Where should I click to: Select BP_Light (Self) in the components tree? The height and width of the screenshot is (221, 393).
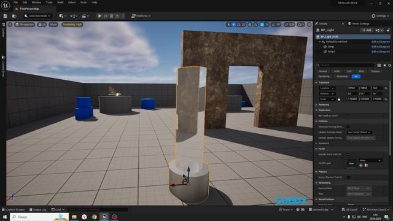(352, 37)
